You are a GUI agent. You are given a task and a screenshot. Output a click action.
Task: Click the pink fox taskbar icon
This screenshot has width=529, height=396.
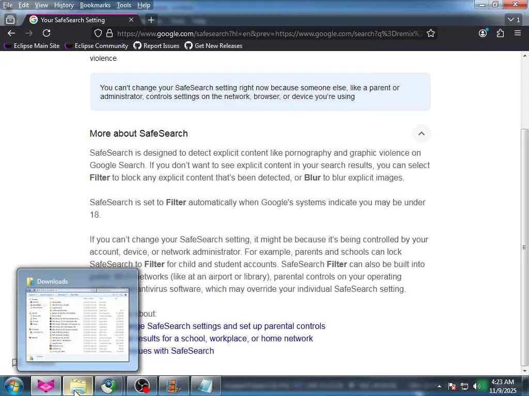[45, 386]
